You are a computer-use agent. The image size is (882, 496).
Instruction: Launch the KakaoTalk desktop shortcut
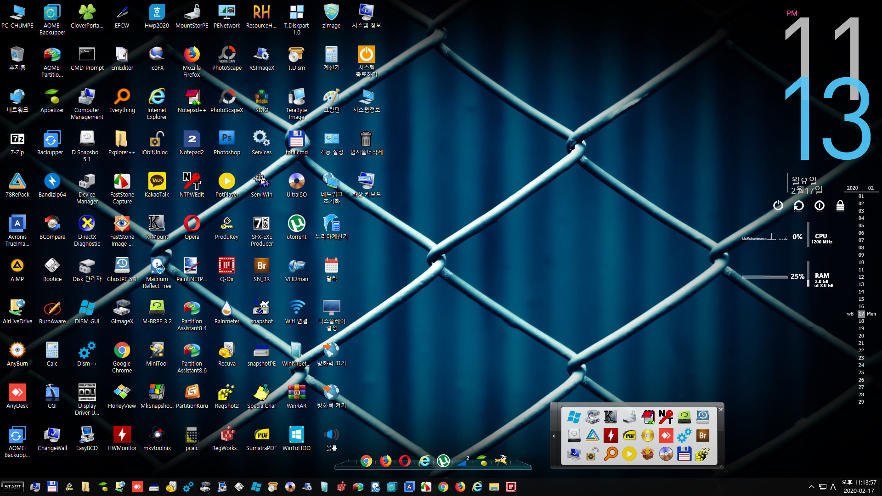(x=157, y=186)
